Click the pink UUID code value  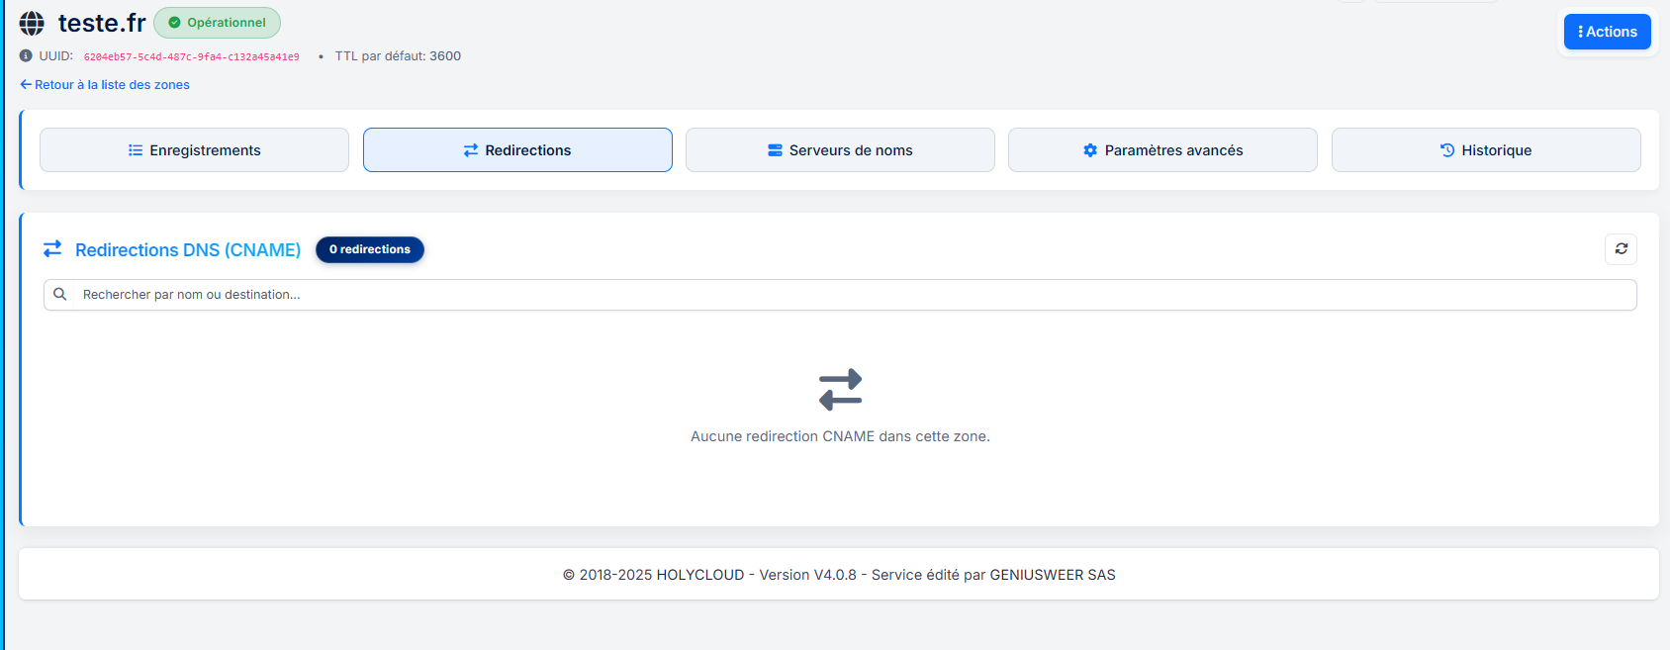[x=191, y=57]
